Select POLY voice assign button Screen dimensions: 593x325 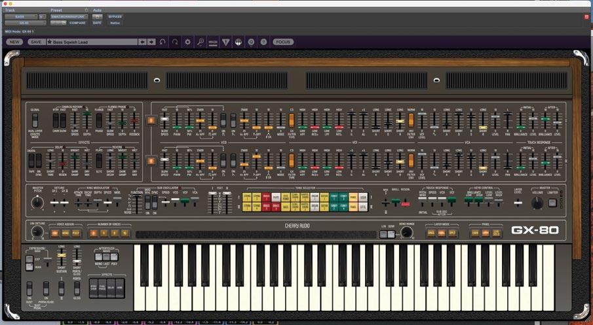pyautogui.click(x=76, y=233)
